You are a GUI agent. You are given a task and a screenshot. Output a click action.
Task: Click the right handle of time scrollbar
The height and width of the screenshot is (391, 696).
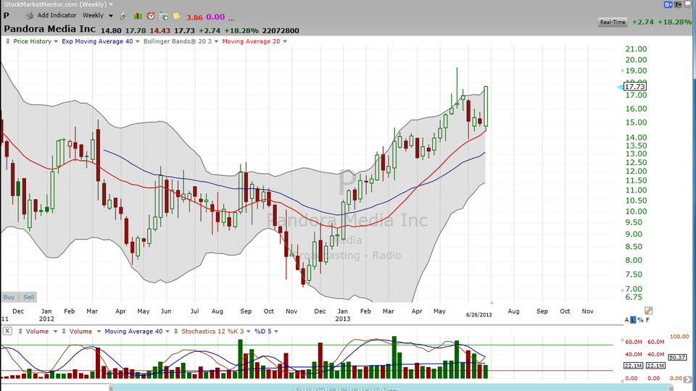click(671, 388)
